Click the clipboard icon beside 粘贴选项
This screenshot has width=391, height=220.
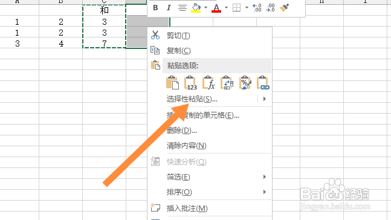coord(155,65)
